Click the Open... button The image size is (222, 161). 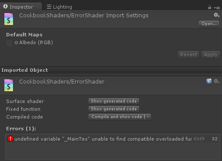pos(209,24)
